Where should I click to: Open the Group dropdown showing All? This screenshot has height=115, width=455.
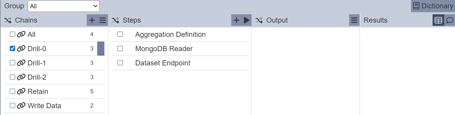(x=64, y=6)
